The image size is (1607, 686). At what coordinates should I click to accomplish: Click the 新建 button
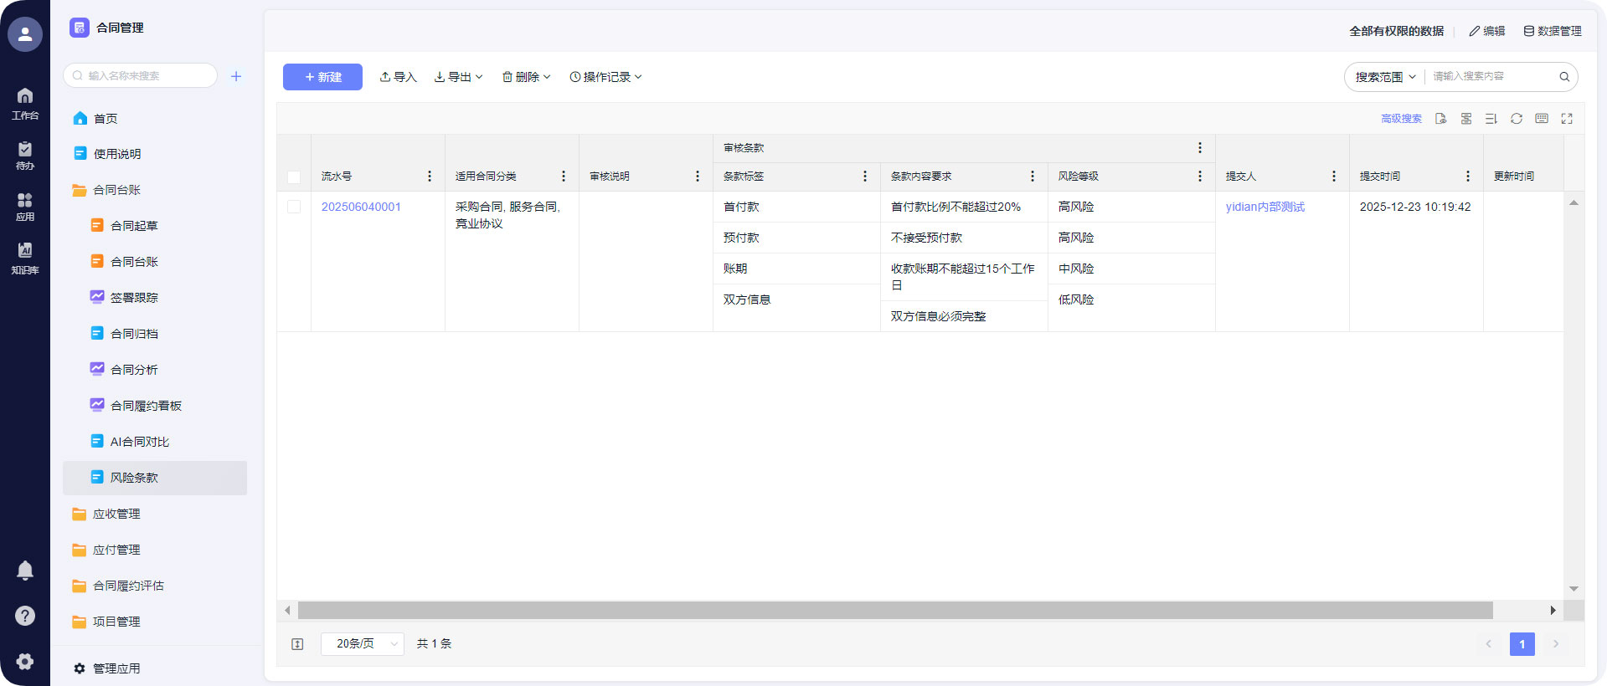[x=322, y=77]
